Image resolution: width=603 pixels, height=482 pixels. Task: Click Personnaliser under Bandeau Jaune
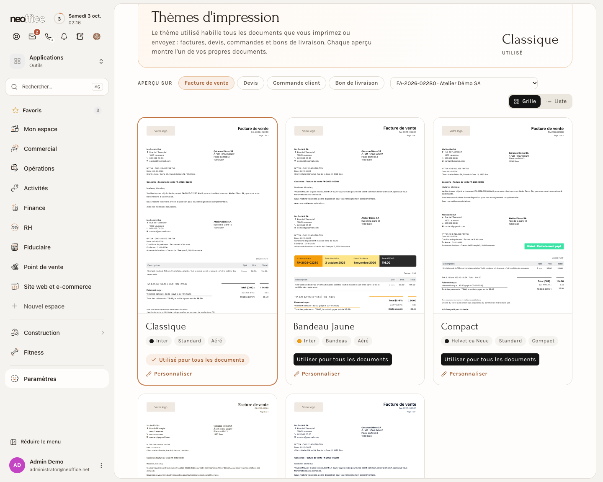click(x=317, y=374)
